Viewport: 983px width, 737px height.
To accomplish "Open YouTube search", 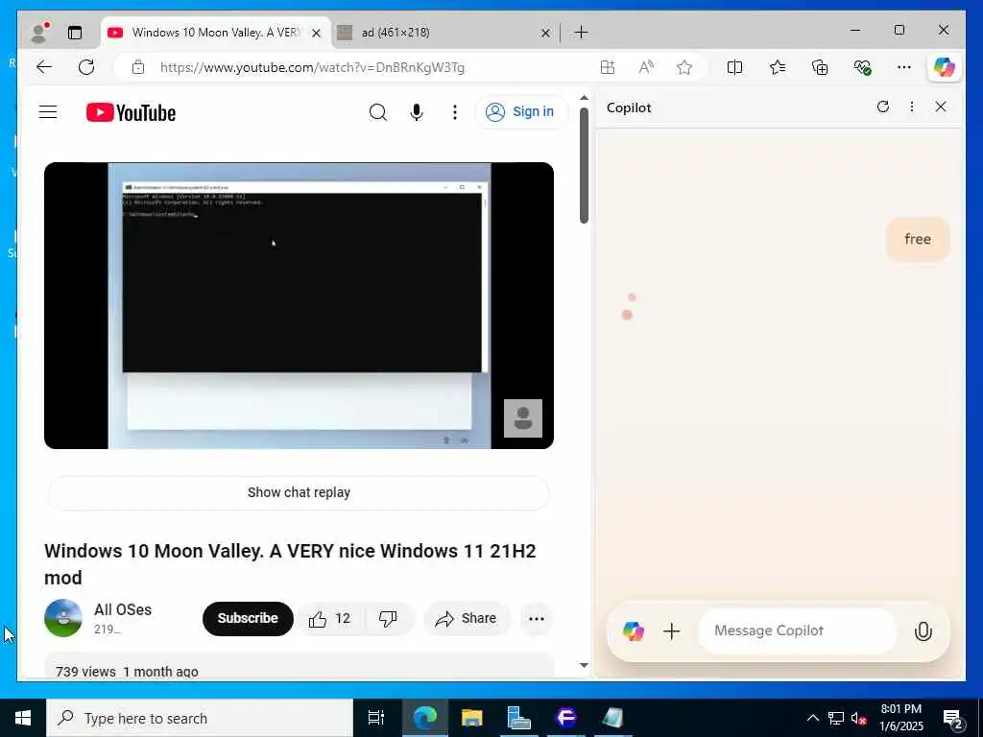I will (x=378, y=112).
